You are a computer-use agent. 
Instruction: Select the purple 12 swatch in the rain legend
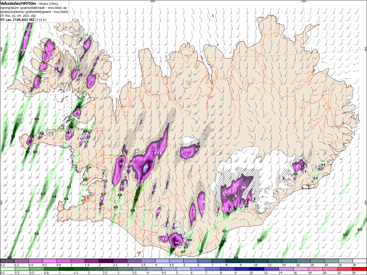point(272,269)
